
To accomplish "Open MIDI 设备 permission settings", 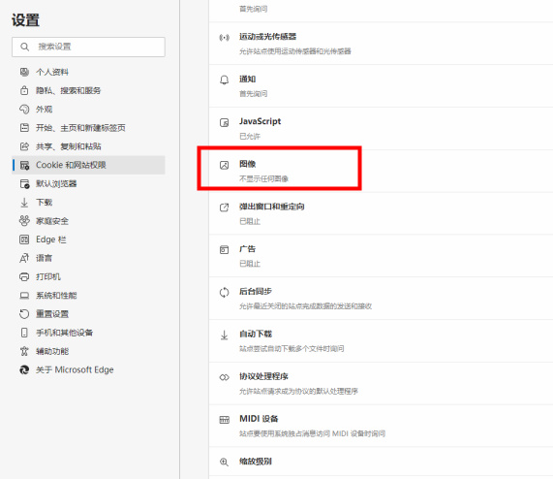I will (x=381, y=426).
